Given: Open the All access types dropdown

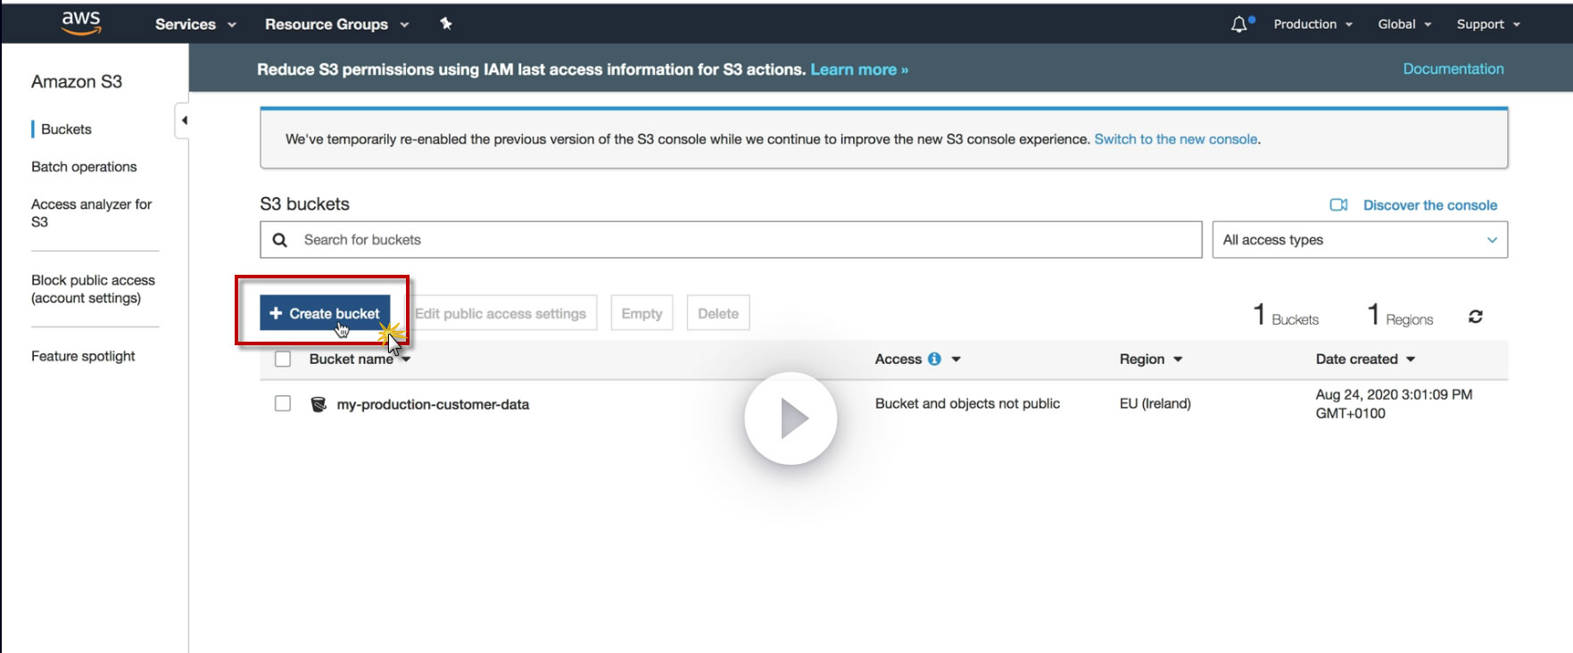Looking at the screenshot, I should pyautogui.click(x=1359, y=240).
